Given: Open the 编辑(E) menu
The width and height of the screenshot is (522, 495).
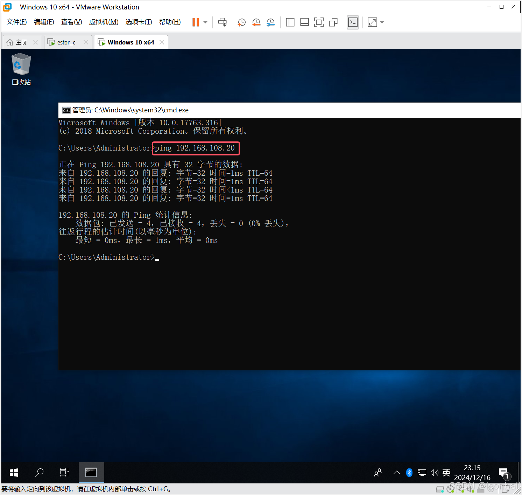Looking at the screenshot, I should 44,22.
